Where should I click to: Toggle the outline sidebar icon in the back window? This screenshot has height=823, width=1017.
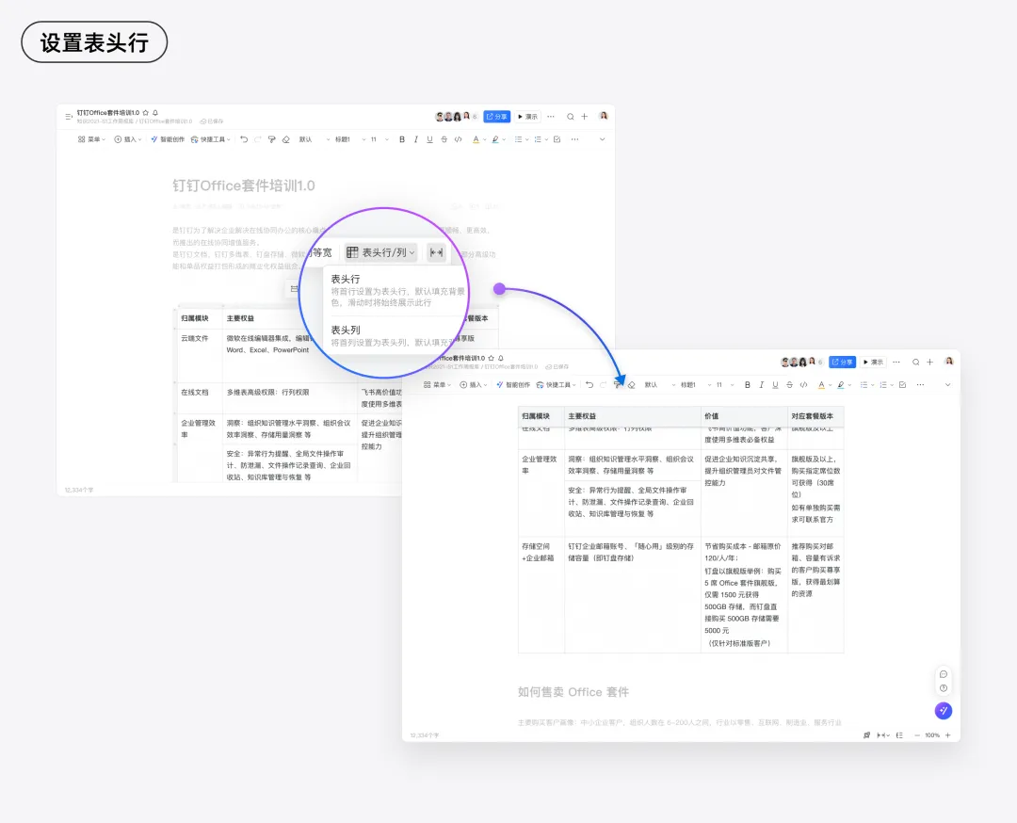69,117
